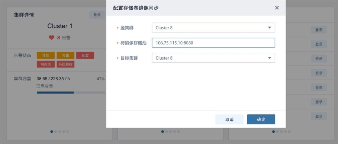Click the 取消 button
This screenshot has width=338, height=144.
(229, 119)
